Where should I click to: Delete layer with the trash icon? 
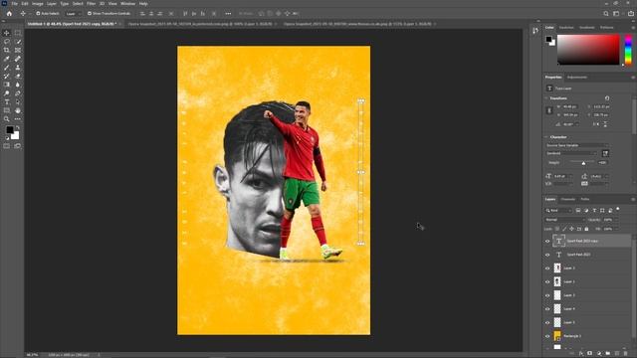pyautogui.click(x=626, y=354)
